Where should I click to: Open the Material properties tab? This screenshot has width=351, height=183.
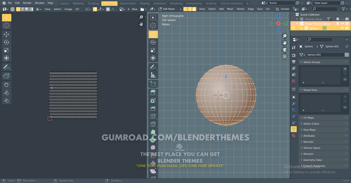coord(294,136)
